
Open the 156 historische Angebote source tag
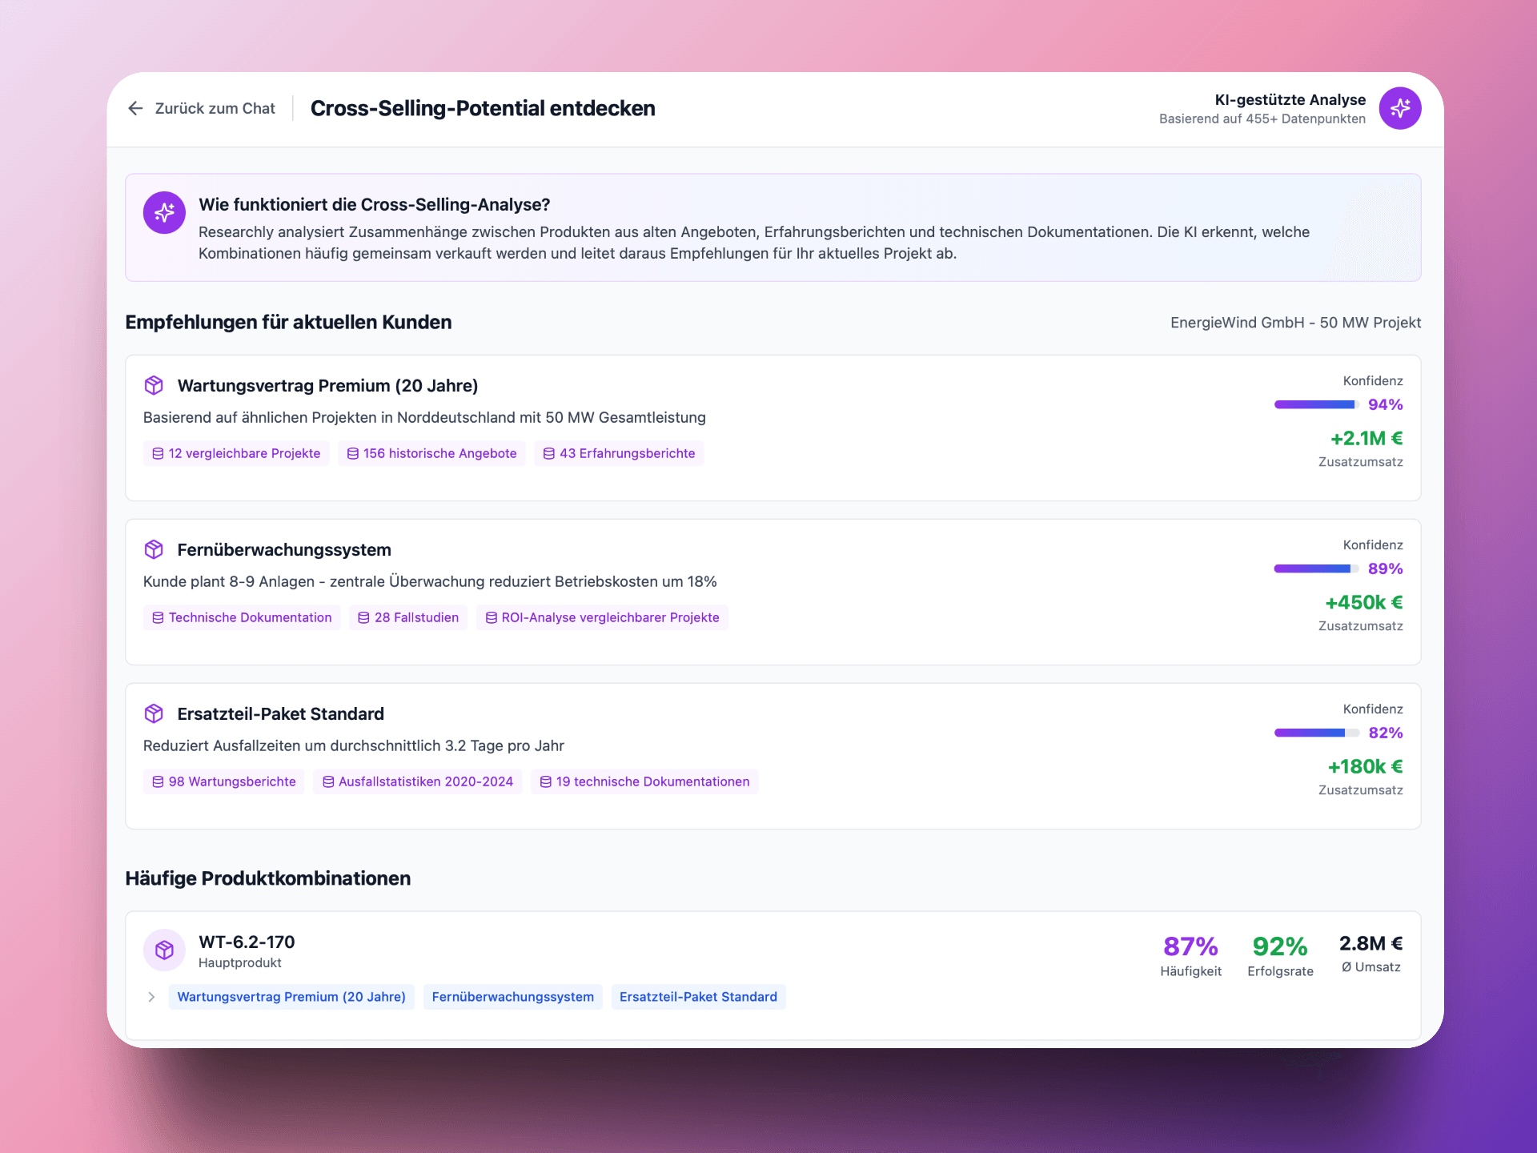pos(431,453)
